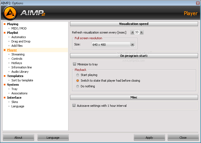Go to Audio Library settings

[20, 72]
